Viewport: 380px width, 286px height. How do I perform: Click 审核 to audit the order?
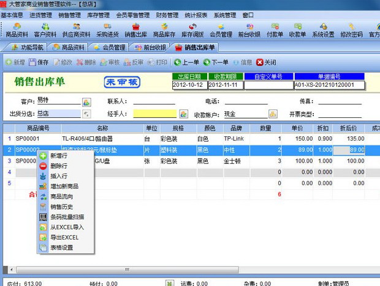[x=110, y=62]
